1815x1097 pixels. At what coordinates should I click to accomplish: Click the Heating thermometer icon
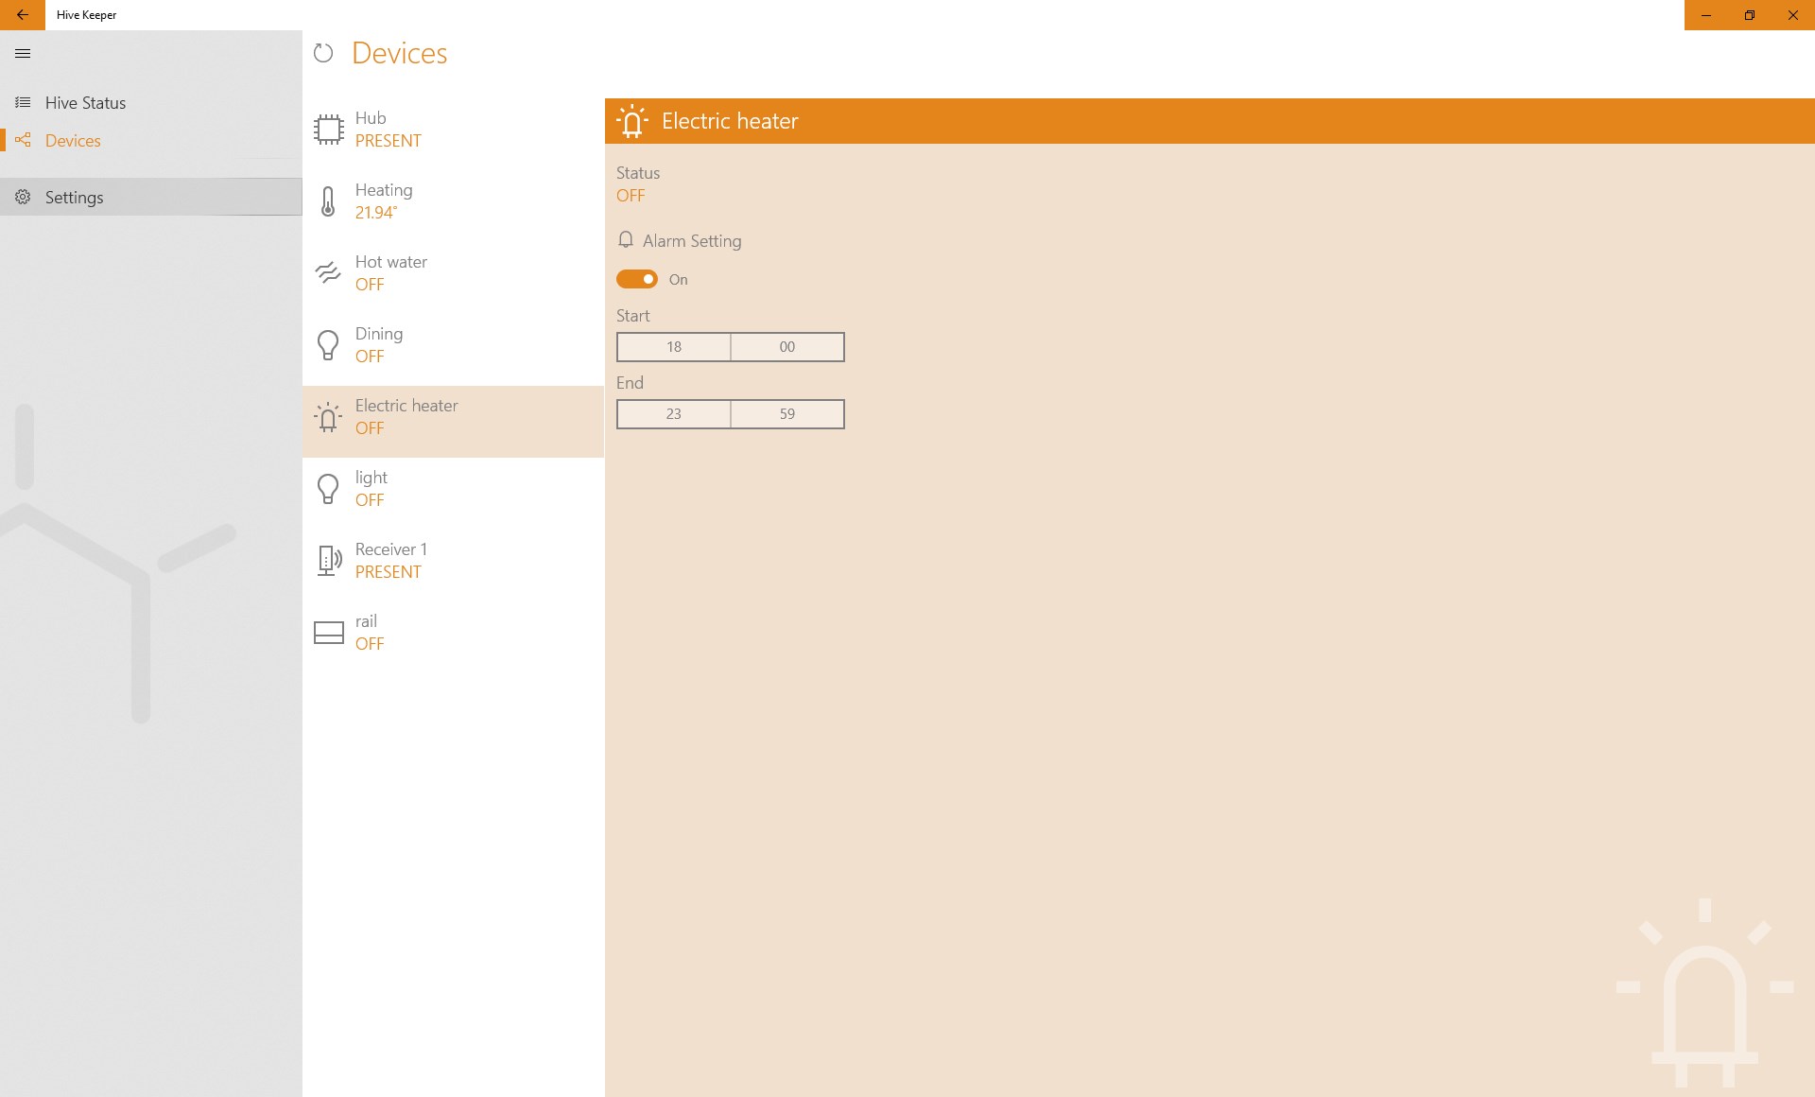point(328,201)
